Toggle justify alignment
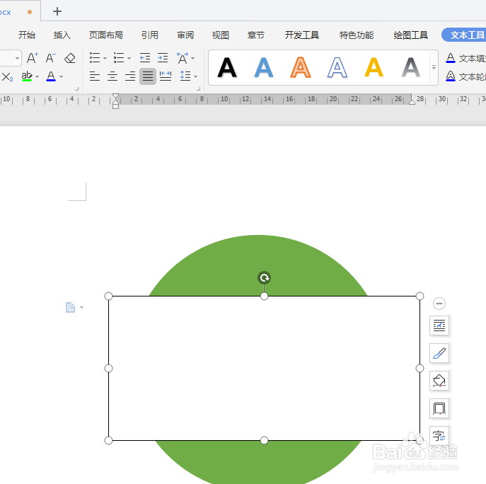Screen dimensions: 486x484 coord(148,76)
